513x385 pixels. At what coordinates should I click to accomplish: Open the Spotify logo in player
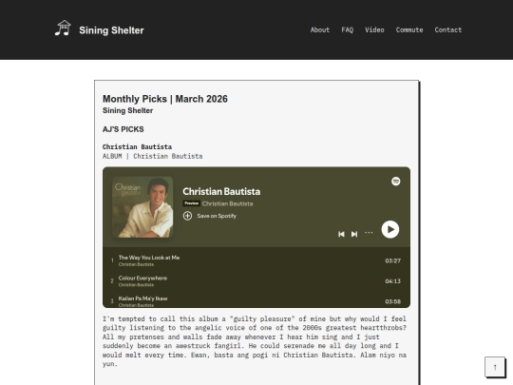click(x=396, y=181)
